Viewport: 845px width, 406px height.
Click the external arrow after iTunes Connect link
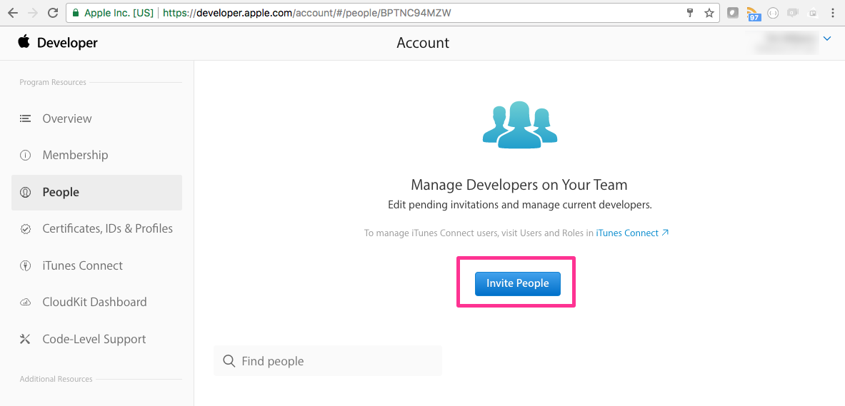[665, 233]
